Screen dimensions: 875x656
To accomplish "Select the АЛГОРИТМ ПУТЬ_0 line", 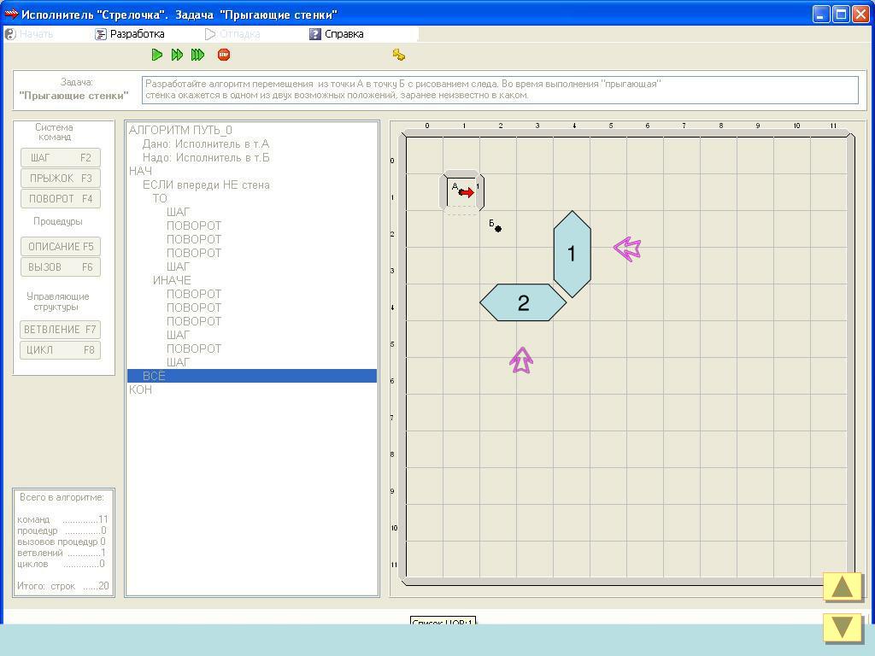I will [180, 131].
